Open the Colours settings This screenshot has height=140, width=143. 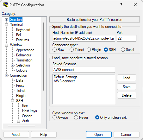pos(22,70)
